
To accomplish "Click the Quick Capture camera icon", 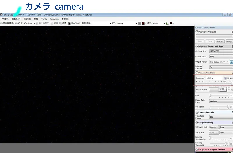I will coord(16,23).
